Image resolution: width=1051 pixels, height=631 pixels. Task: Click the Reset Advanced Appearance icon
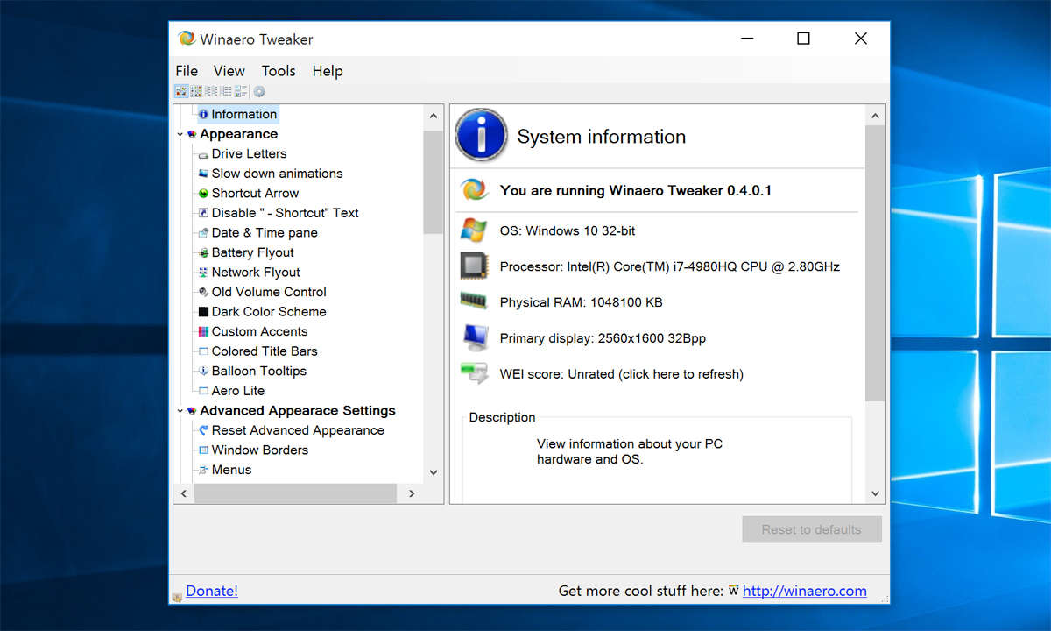point(203,430)
